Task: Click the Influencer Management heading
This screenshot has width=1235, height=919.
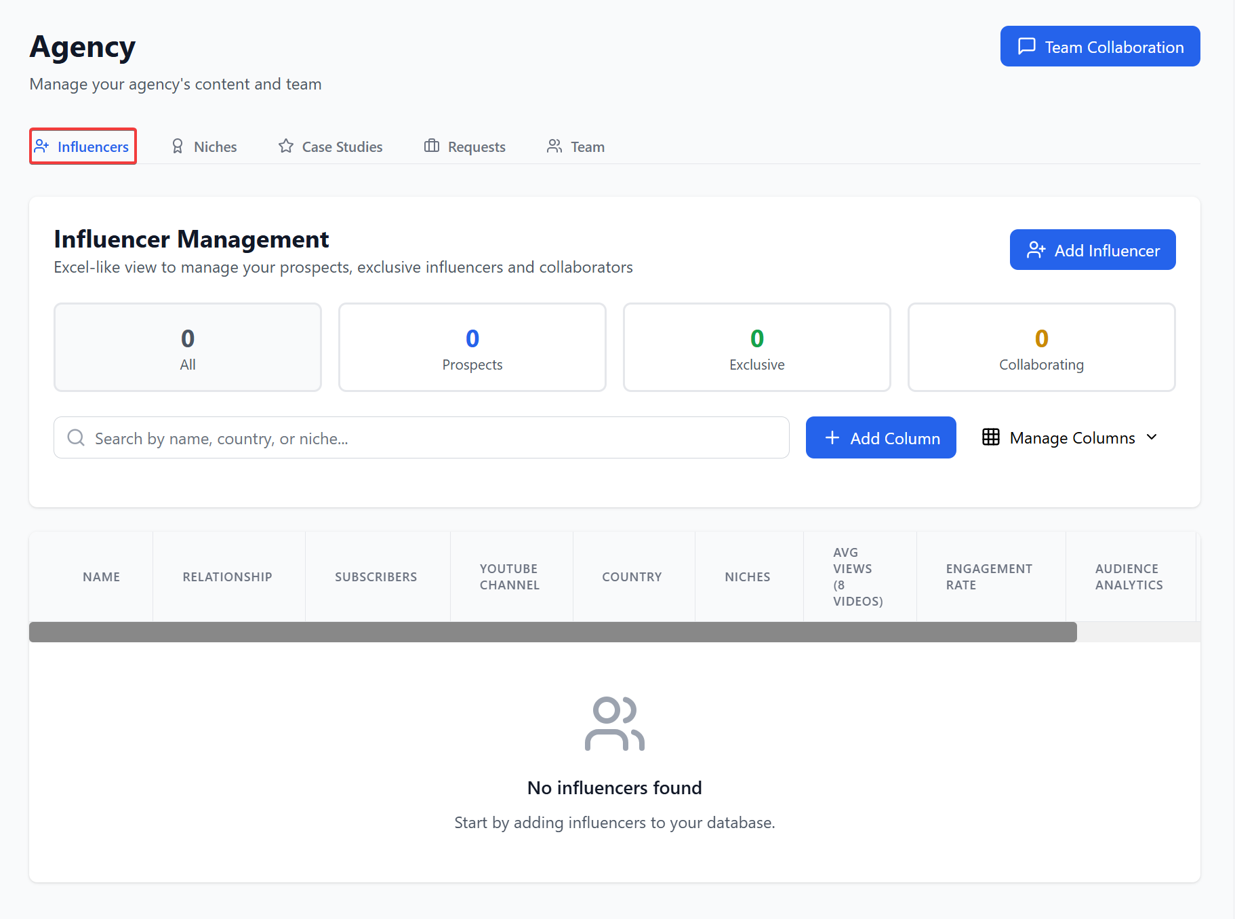Action: [x=191, y=239]
